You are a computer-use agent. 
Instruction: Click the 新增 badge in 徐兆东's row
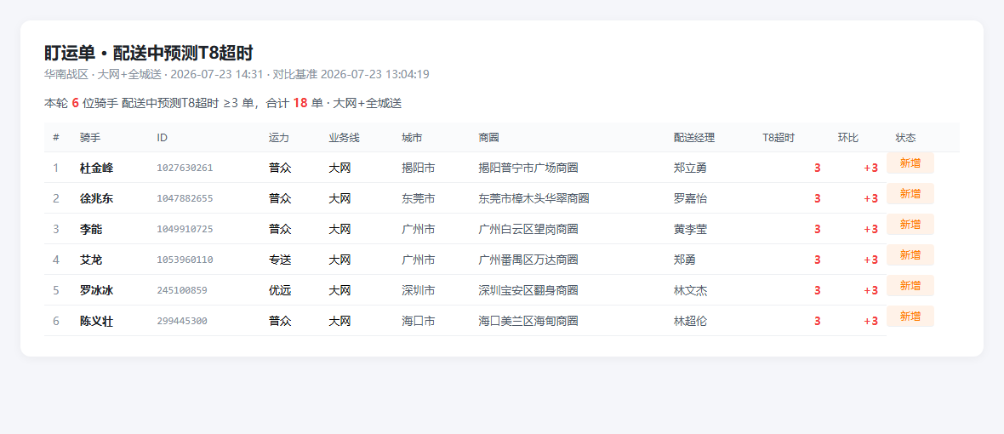click(x=910, y=194)
